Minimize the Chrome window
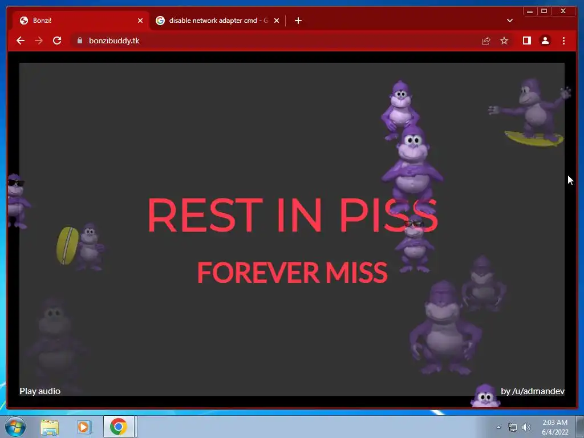 [530, 11]
